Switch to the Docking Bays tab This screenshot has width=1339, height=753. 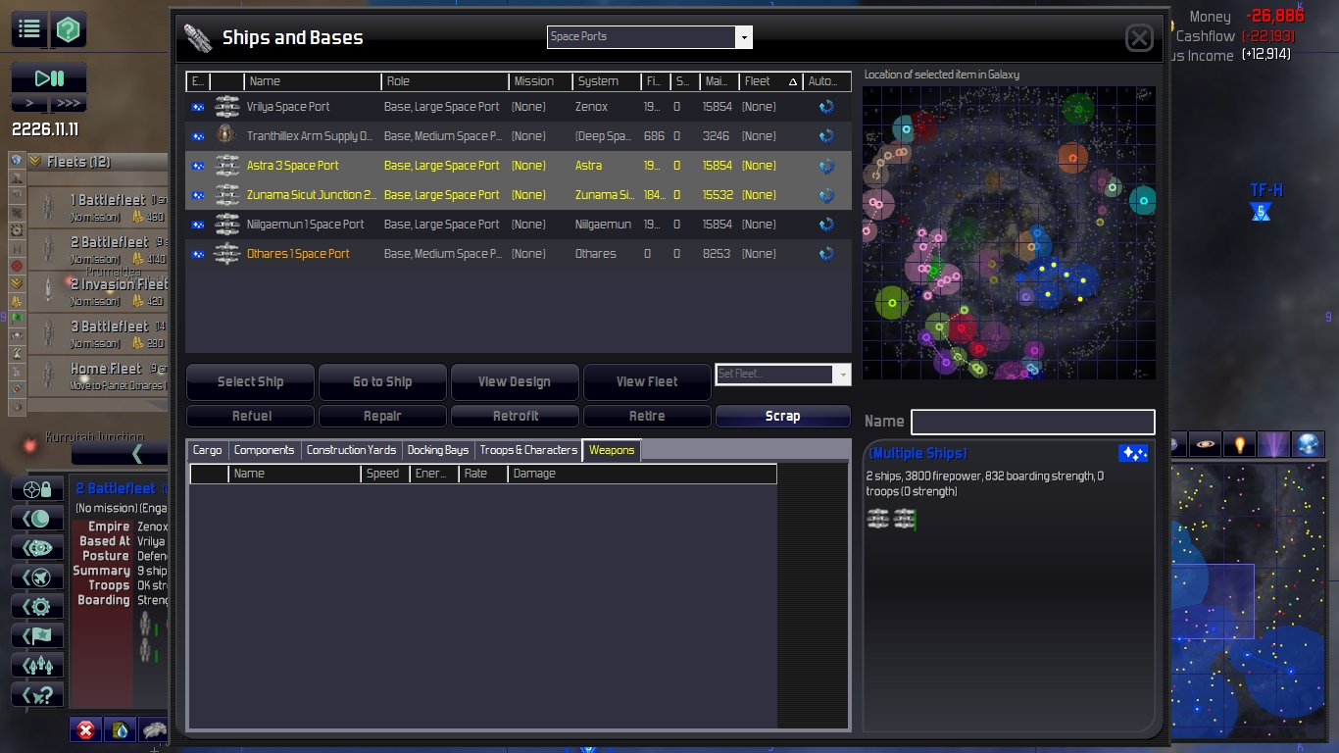click(438, 450)
